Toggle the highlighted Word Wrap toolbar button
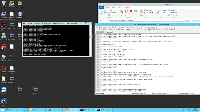 pos(150,29)
